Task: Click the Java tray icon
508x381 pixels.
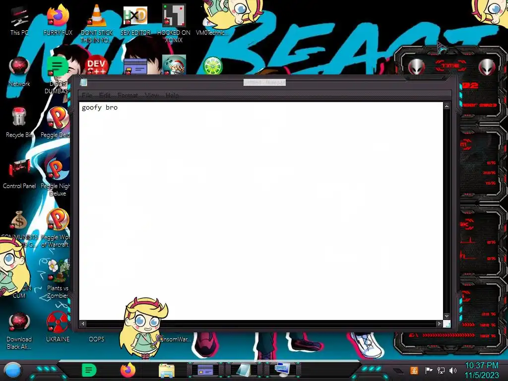Action: click(x=414, y=370)
